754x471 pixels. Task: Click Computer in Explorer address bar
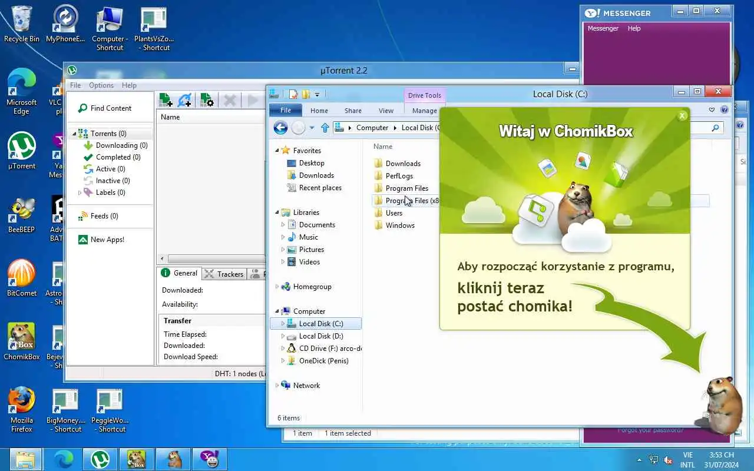click(372, 128)
